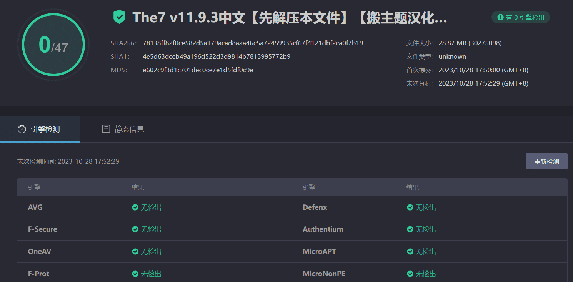Click the 末次分析 time value in file details
573x282 pixels.
pyautogui.click(x=483, y=83)
